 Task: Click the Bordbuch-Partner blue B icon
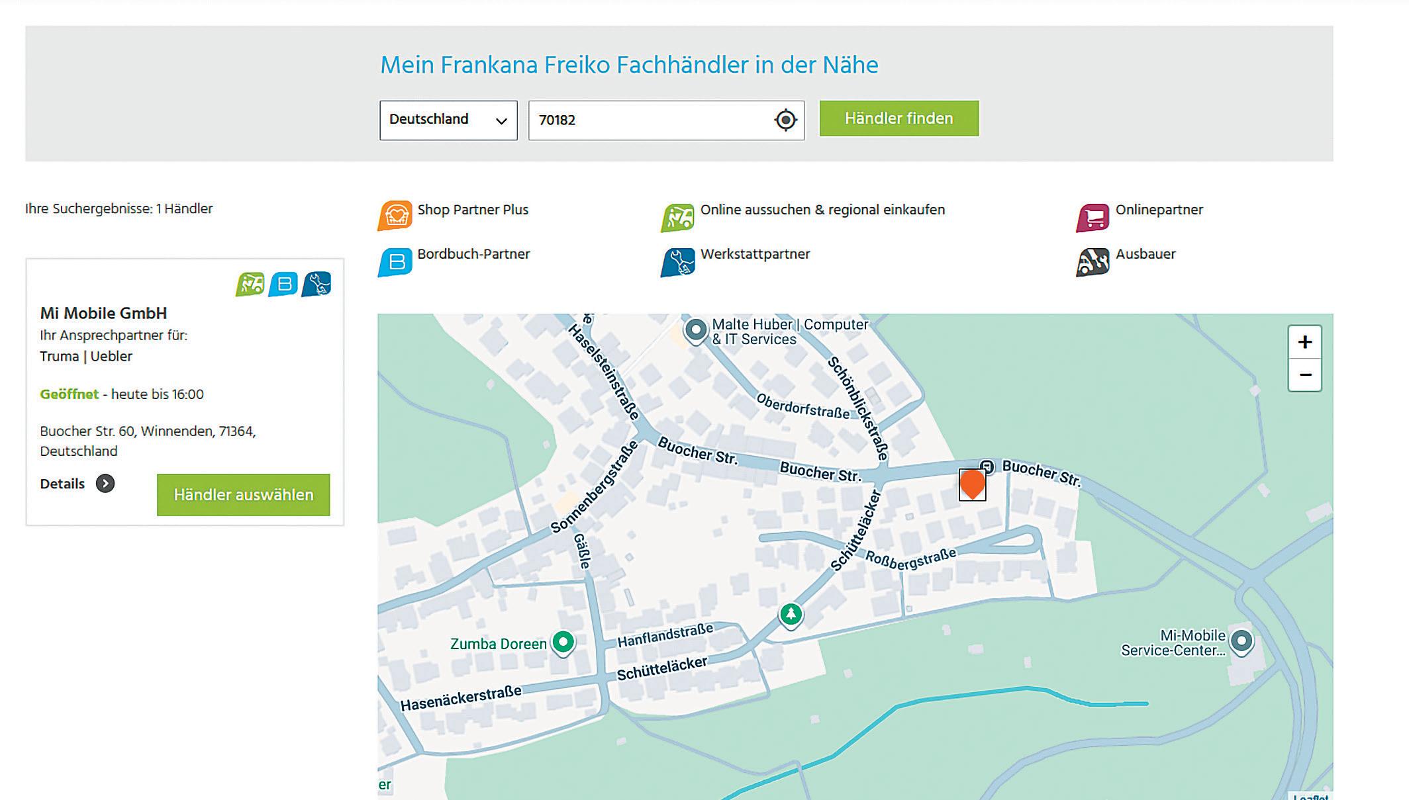pos(395,261)
